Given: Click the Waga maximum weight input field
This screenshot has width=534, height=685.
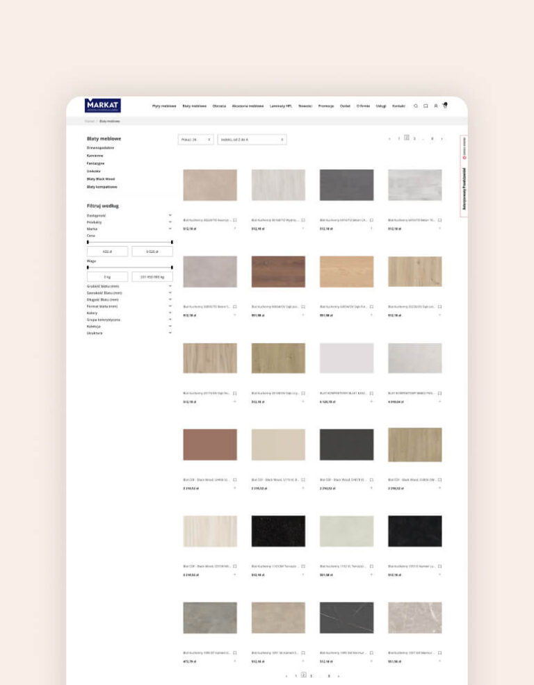Looking at the screenshot, I should (x=152, y=277).
